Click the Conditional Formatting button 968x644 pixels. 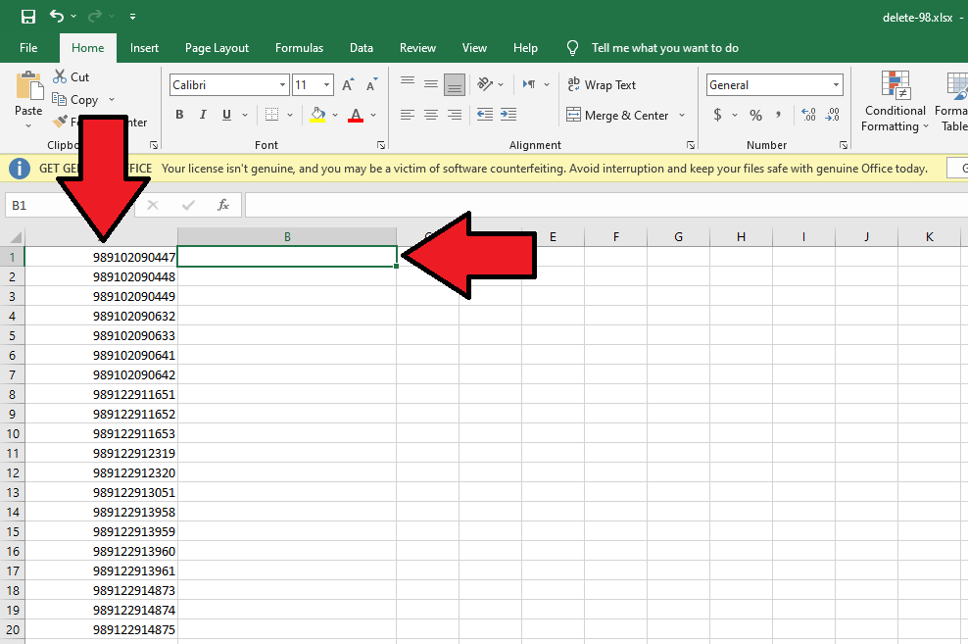click(895, 101)
